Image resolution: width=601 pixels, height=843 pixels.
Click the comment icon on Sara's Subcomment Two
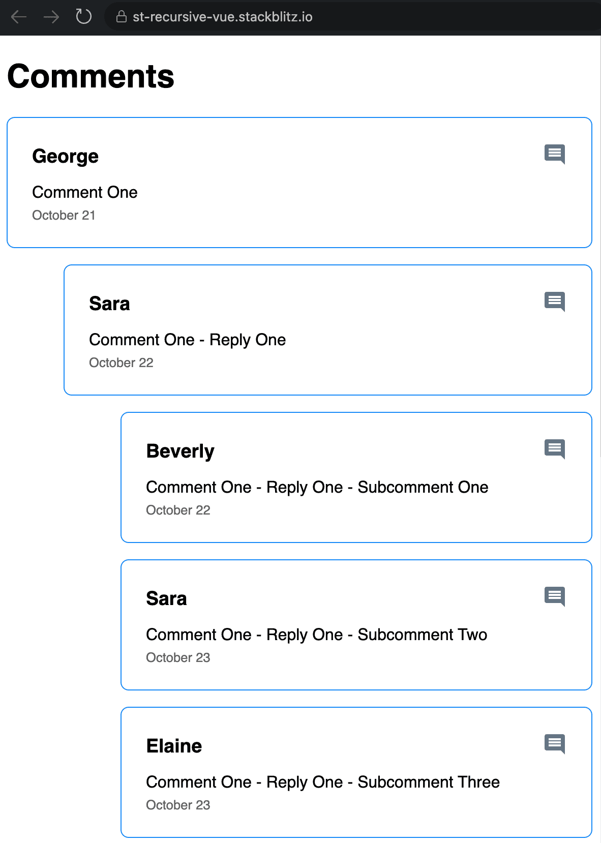pos(555,596)
